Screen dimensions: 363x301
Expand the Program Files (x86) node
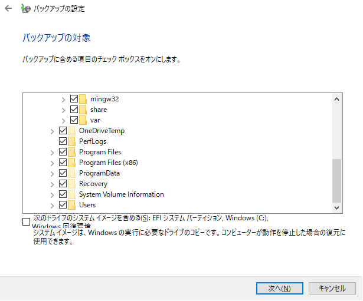[53, 163]
